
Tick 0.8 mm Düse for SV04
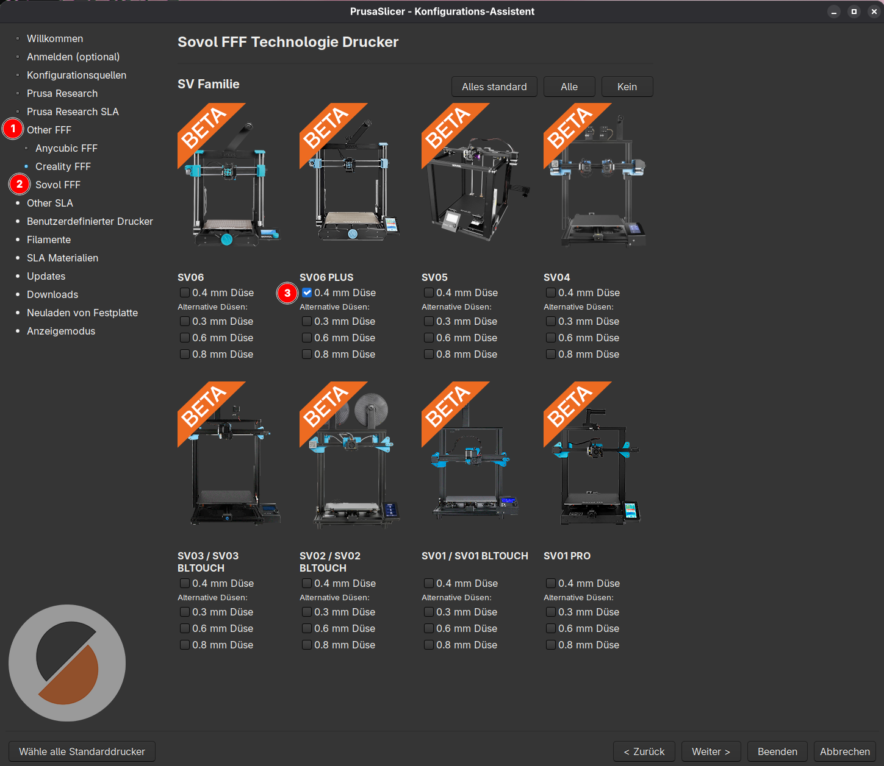551,354
